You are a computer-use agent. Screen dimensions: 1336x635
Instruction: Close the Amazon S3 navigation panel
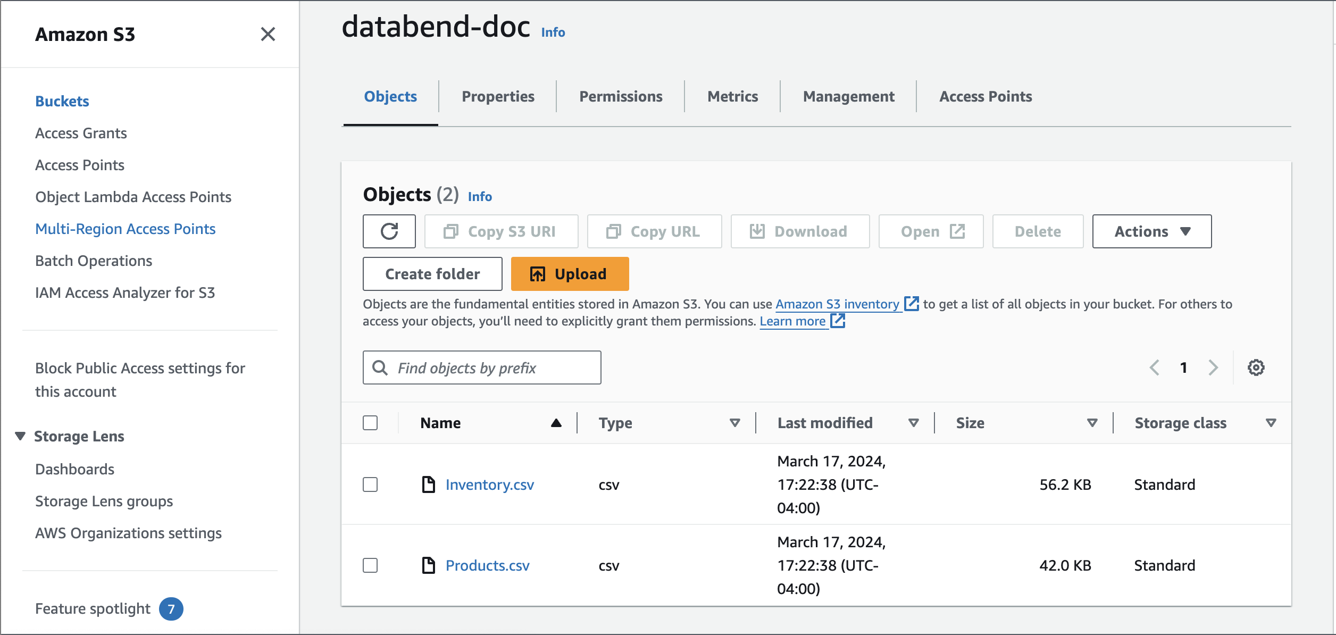(x=268, y=34)
